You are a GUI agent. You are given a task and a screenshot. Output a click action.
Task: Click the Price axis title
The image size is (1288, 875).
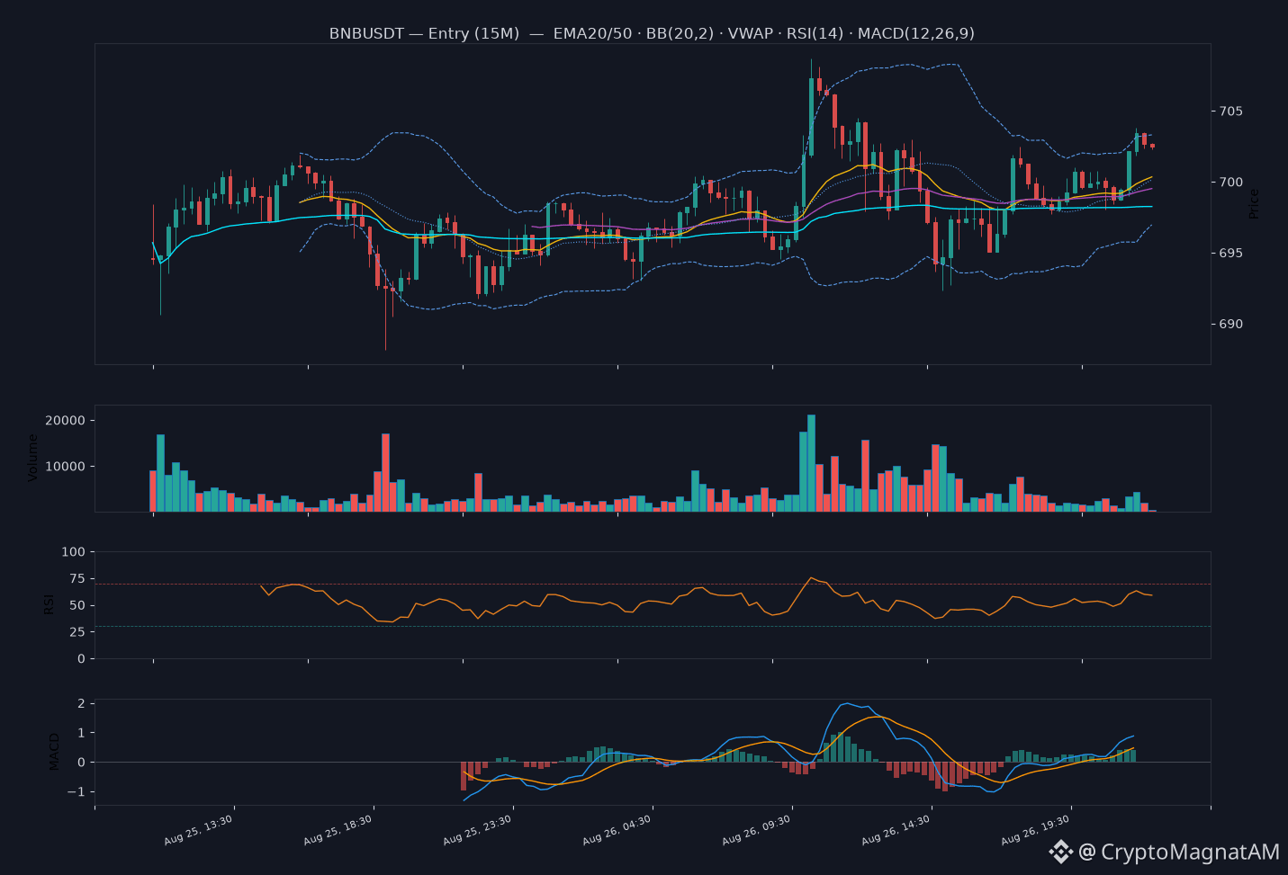[1254, 204]
